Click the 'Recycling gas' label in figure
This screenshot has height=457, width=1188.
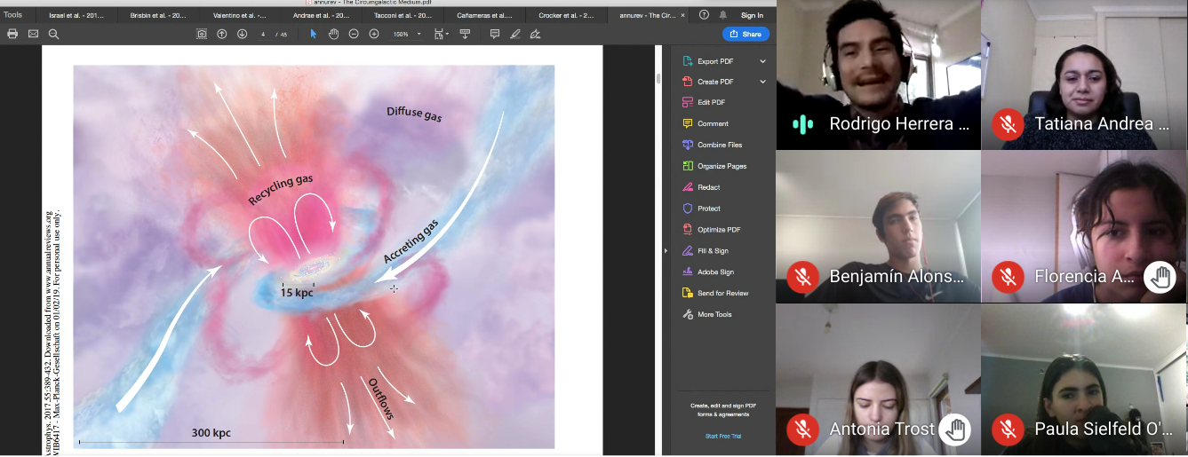point(280,190)
